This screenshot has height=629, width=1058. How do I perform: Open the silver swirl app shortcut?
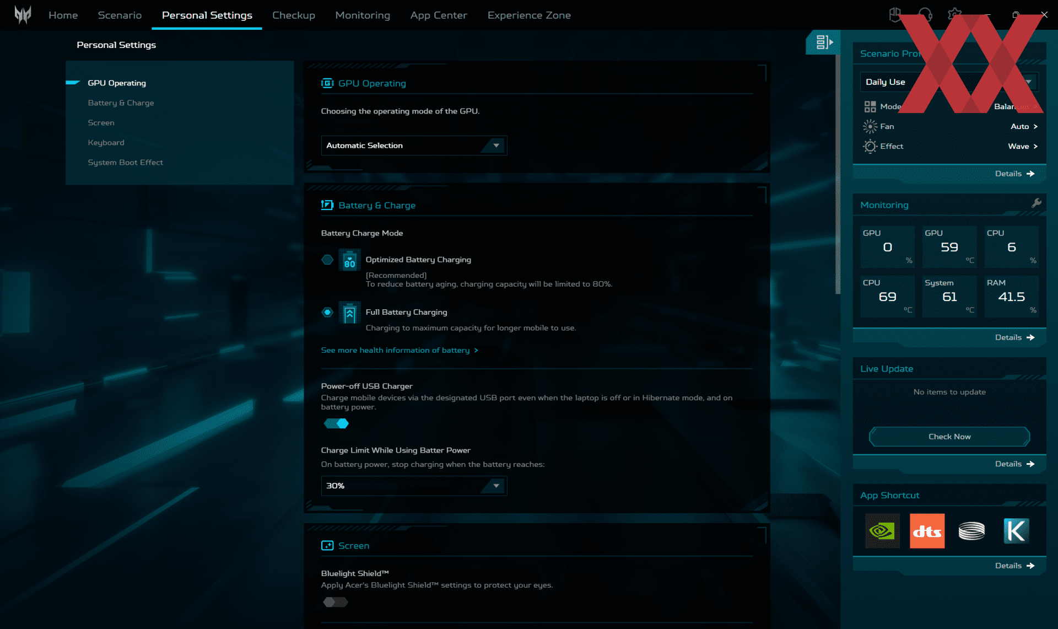pyautogui.click(x=971, y=531)
